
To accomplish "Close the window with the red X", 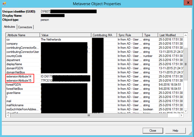I will tap(188, 3).
